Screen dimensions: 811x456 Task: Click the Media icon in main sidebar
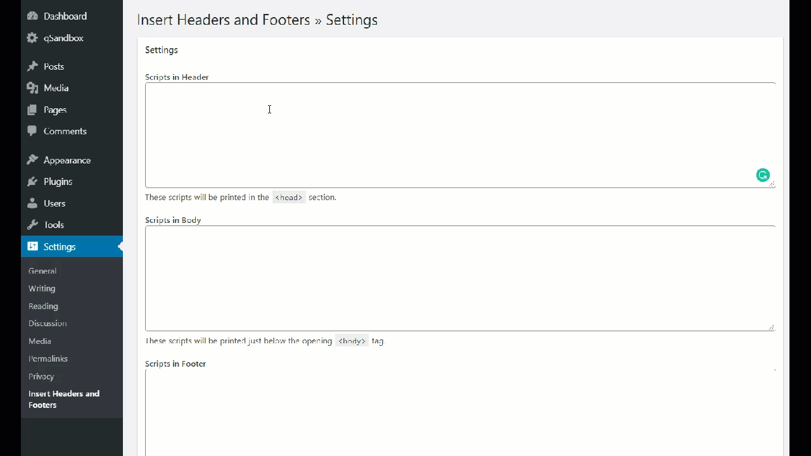(x=32, y=88)
